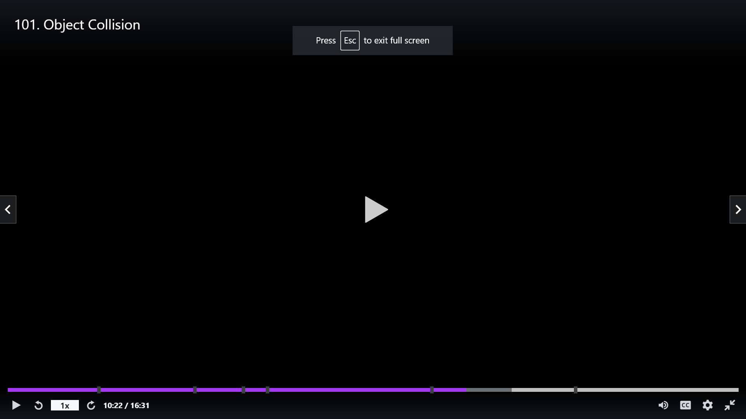The height and width of the screenshot is (419, 746).
Task: Click the bookmark marker just before current playhead
Action: tap(432, 390)
